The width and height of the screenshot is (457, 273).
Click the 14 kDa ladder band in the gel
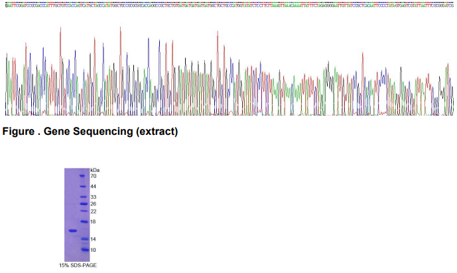83,239
